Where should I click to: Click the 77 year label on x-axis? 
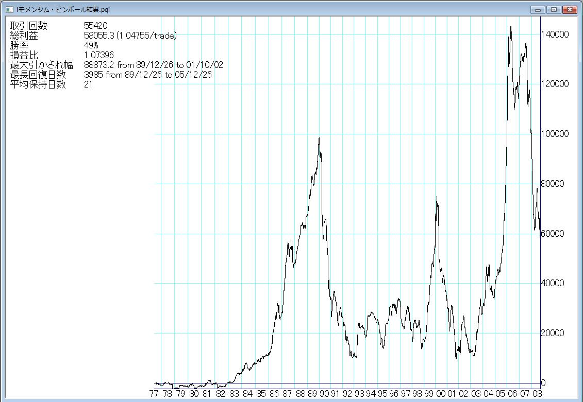[x=154, y=394]
